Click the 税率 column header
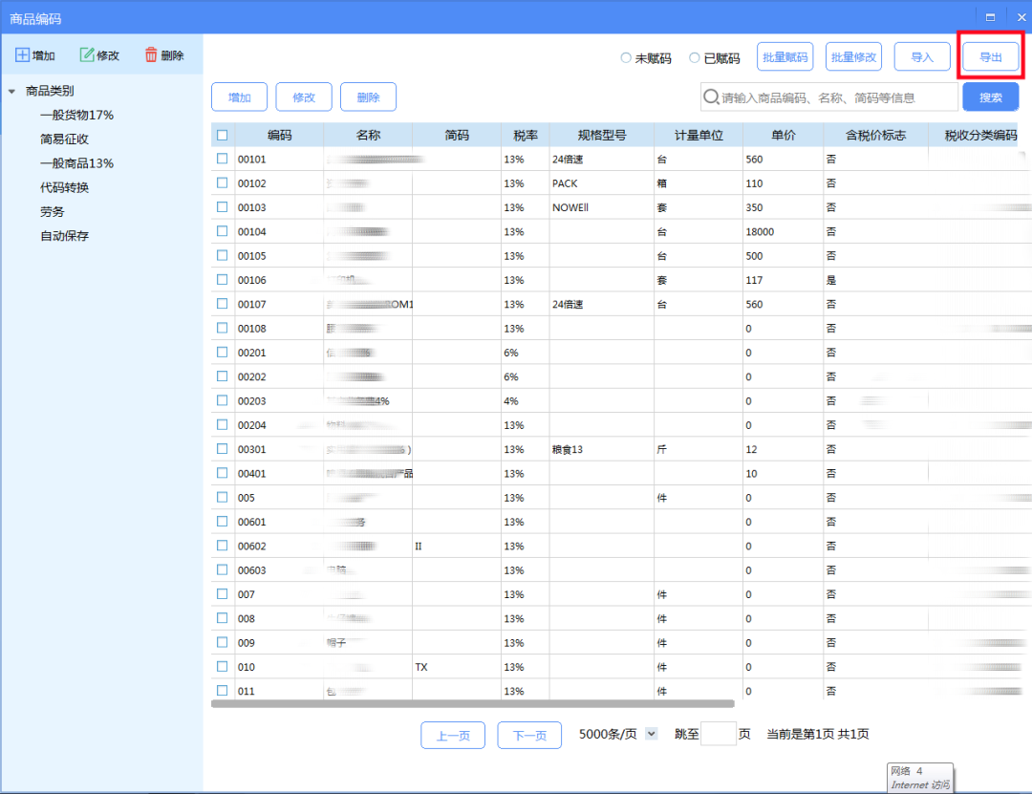Viewport: 1032px width, 794px height. (526, 135)
